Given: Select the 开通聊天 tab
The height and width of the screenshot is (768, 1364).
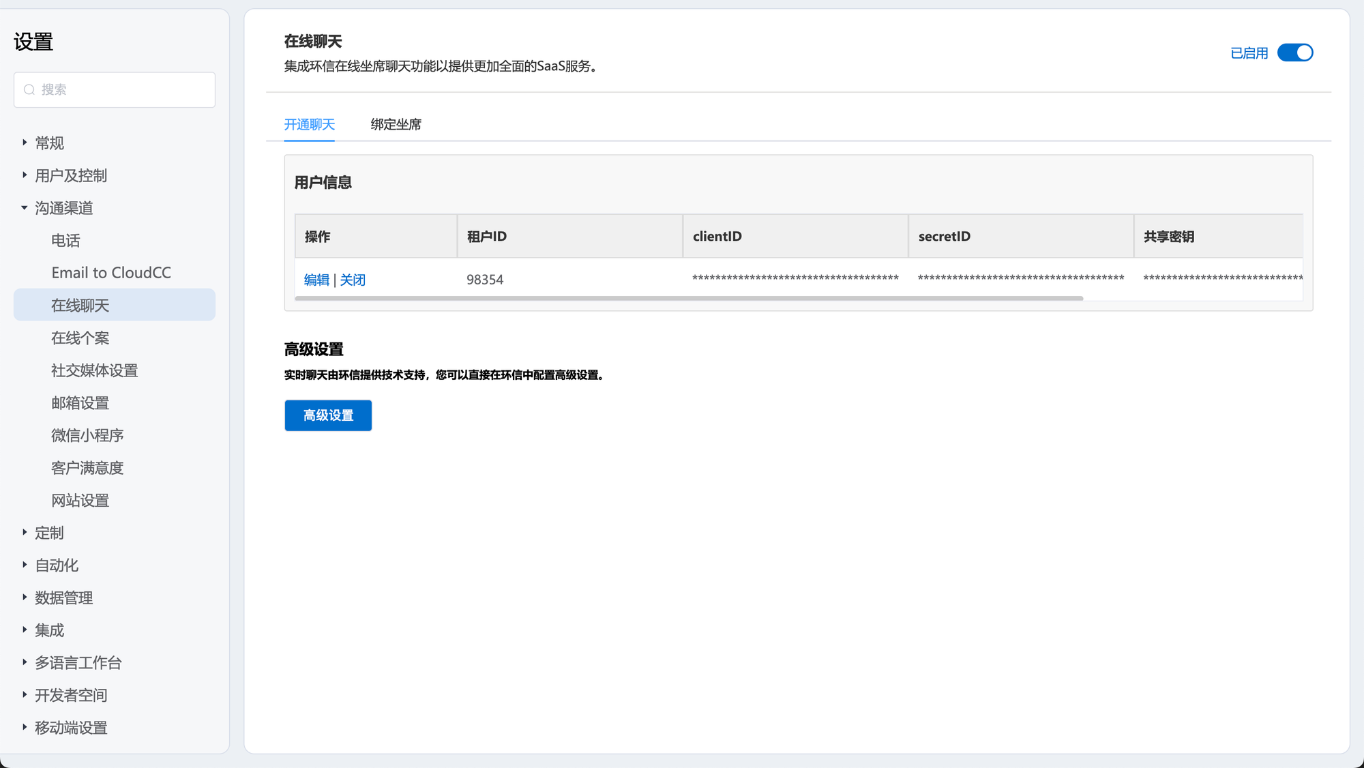Looking at the screenshot, I should [309, 124].
